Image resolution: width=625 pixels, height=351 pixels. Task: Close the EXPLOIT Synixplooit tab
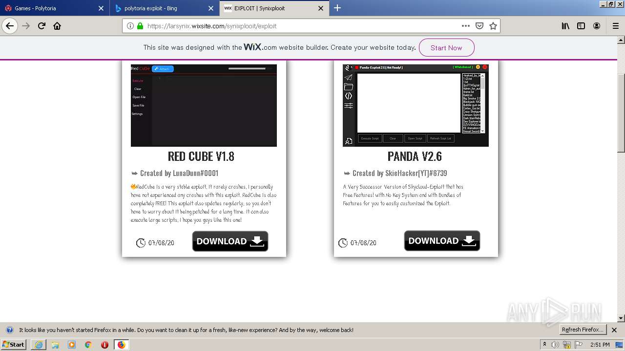321,8
